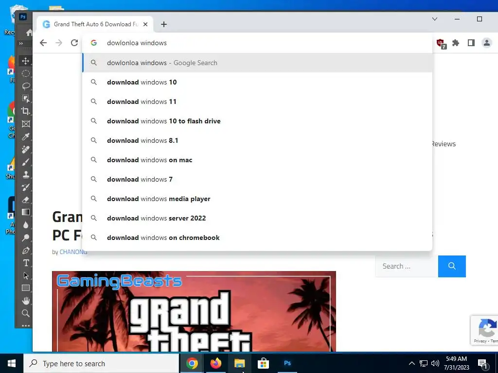
Task: Select the Frame tool
Action: tap(26, 124)
